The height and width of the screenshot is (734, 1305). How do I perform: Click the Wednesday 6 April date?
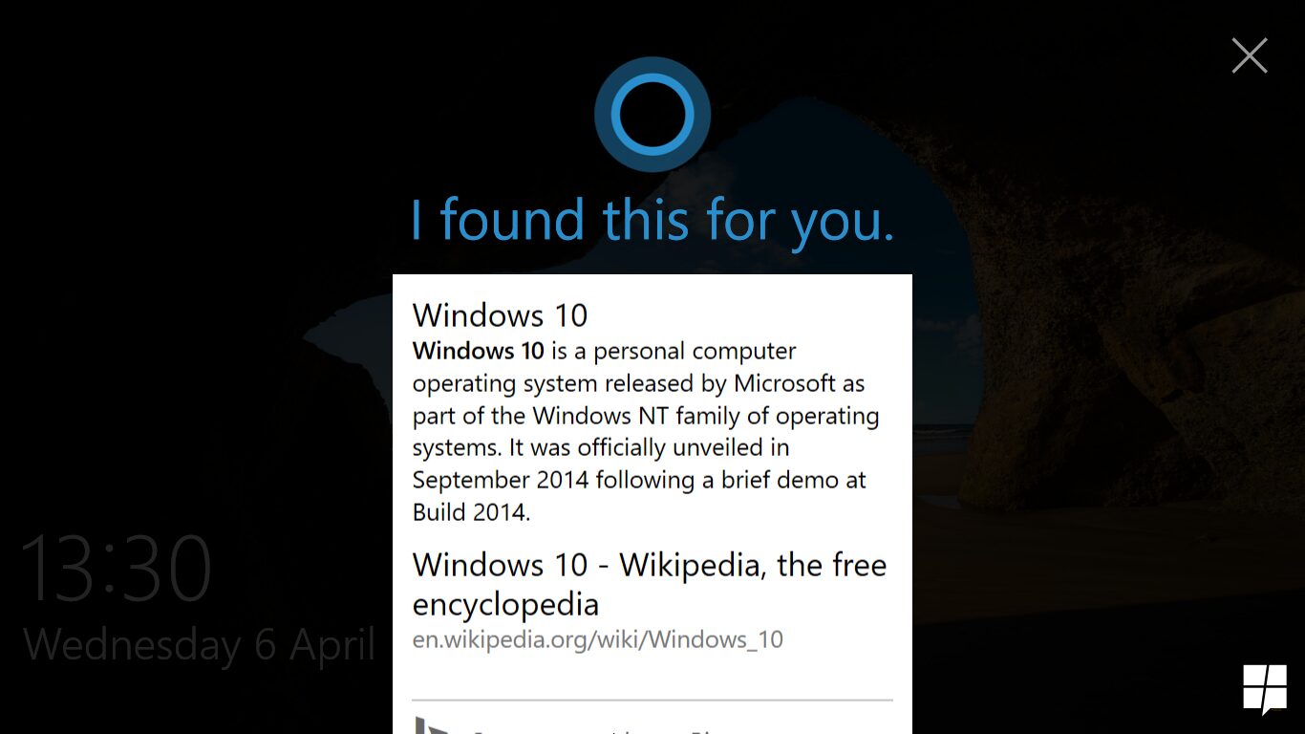(x=199, y=645)
